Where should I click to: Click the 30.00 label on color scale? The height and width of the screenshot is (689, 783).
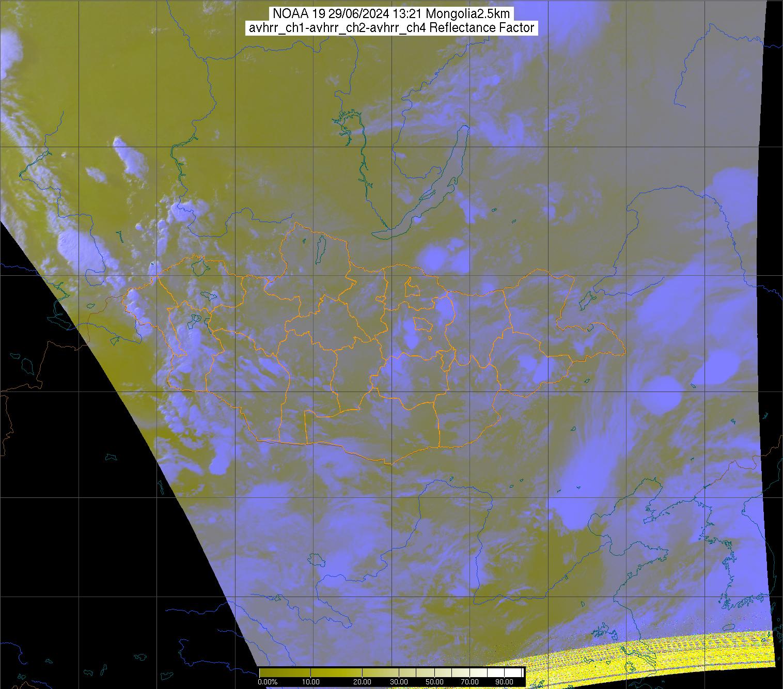click(x=398, y=682)
